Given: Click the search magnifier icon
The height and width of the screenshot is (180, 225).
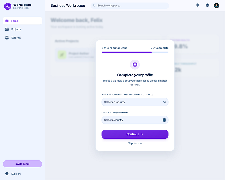Looking at the screenshot, I should coord(94,5).
